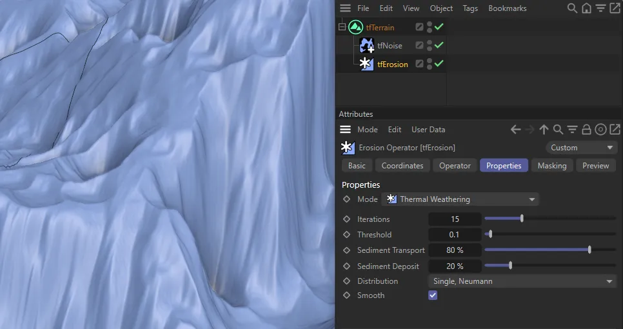This screenshot has height=329, width=623.
Task: Open the Custom layout dropdown
Action: [582, 148]
